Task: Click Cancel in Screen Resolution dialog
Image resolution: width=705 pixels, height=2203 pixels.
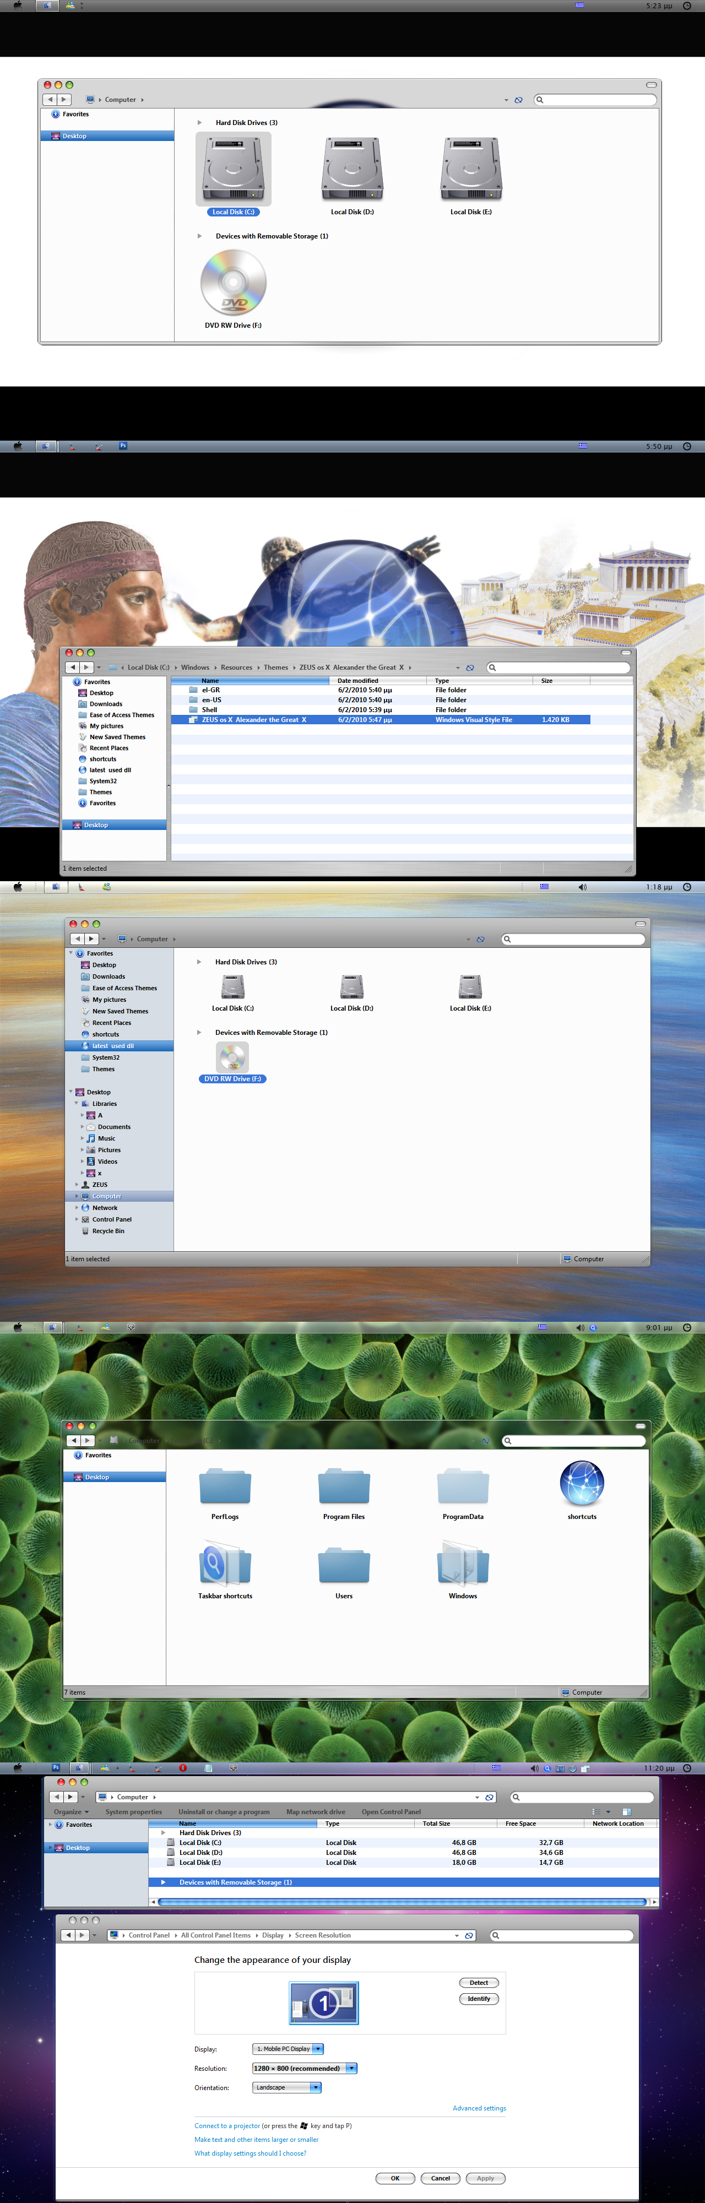Action: pos(441,2178)
